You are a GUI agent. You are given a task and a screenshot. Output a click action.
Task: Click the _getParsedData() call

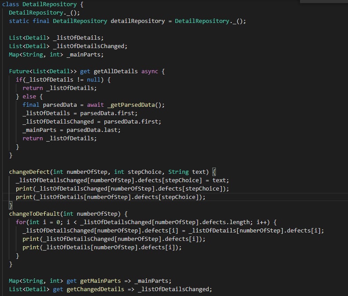[134, 105]
